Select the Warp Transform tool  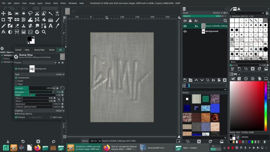pos(30,20)
